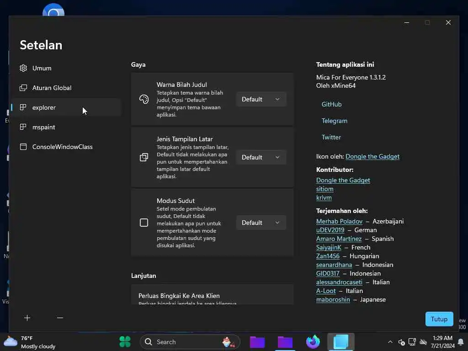Open the Warna Bilah Judul dropdown

point(261,99)
